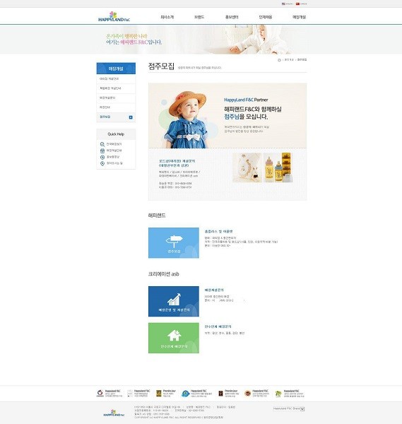Viewport: 402px width, 424px height.
Task: Open the 인재채용 top menu
Action: coord(265,17)
